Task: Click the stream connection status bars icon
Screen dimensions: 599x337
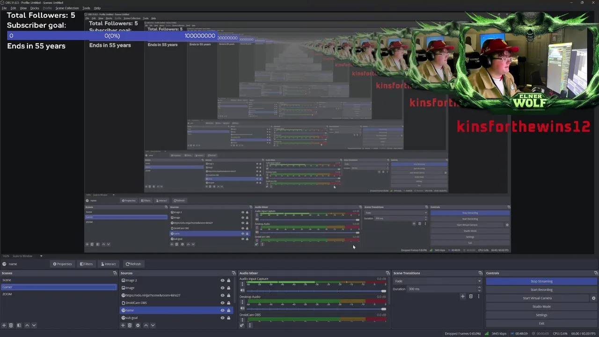Action: click(x=487, y=334)
